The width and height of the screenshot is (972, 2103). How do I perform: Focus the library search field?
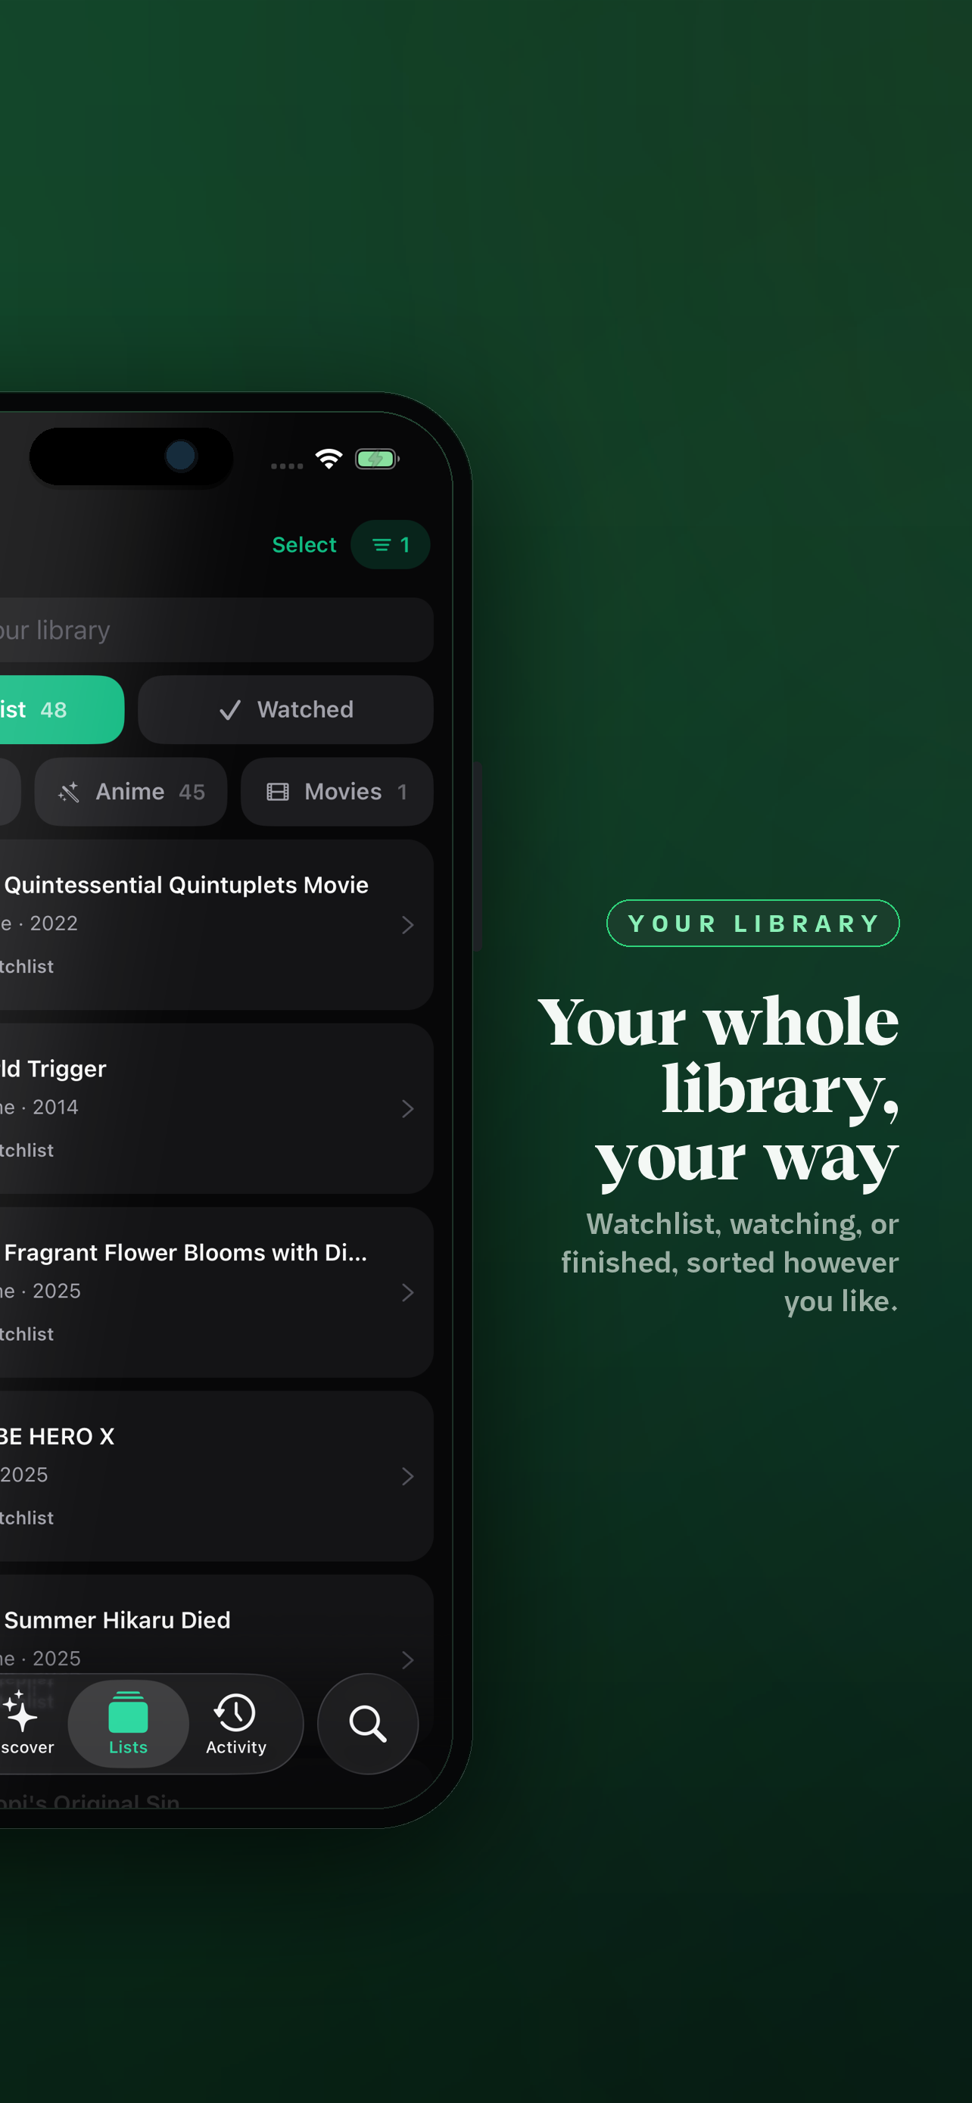[217, 629]
